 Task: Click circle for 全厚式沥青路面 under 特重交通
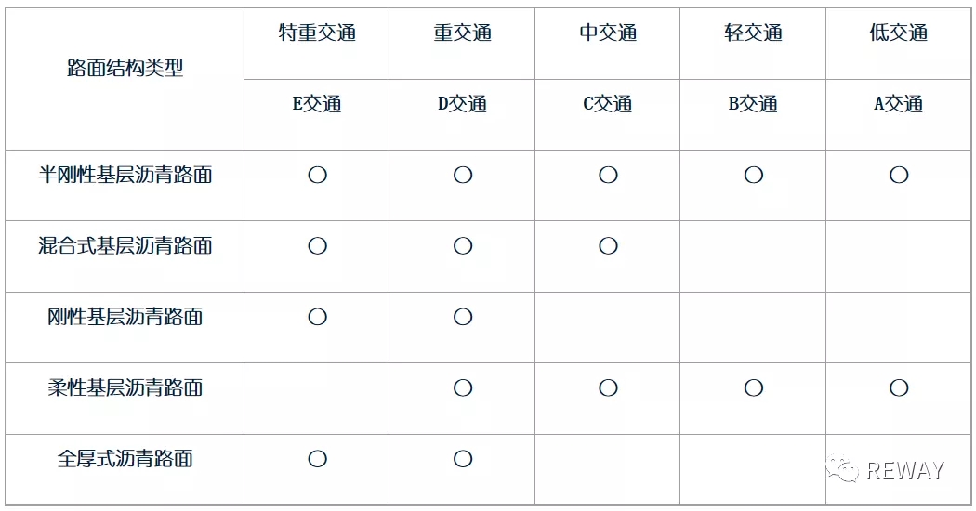[x=317, y=459]
